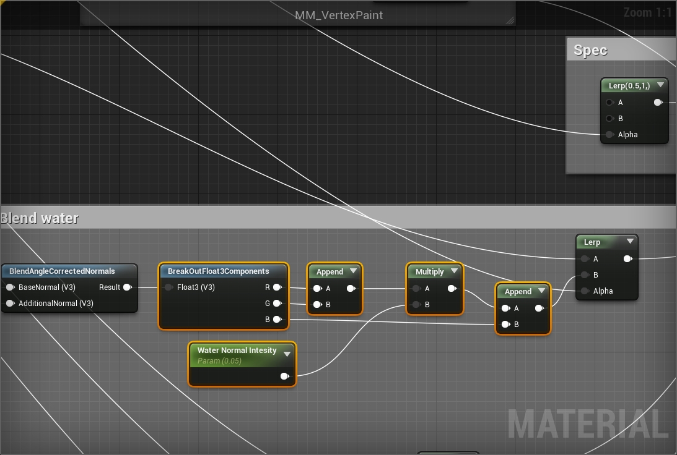677x455 pixels.
Task: Click BaseNormal (V3) input pin
Action: tap(11, 287)
